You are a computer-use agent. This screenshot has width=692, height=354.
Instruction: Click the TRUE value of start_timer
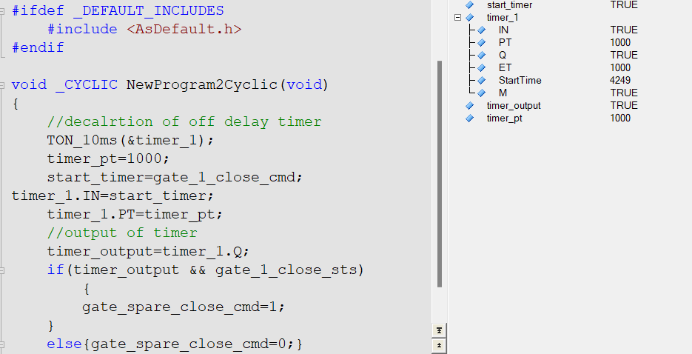(x=623, y=5)
